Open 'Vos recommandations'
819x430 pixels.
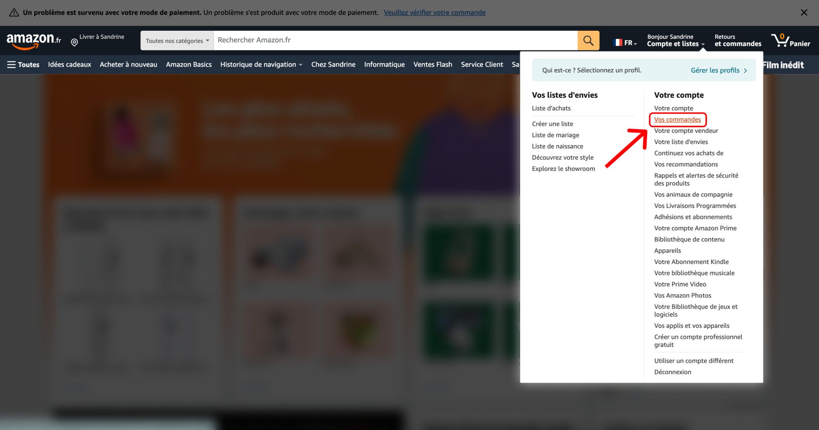686,164
